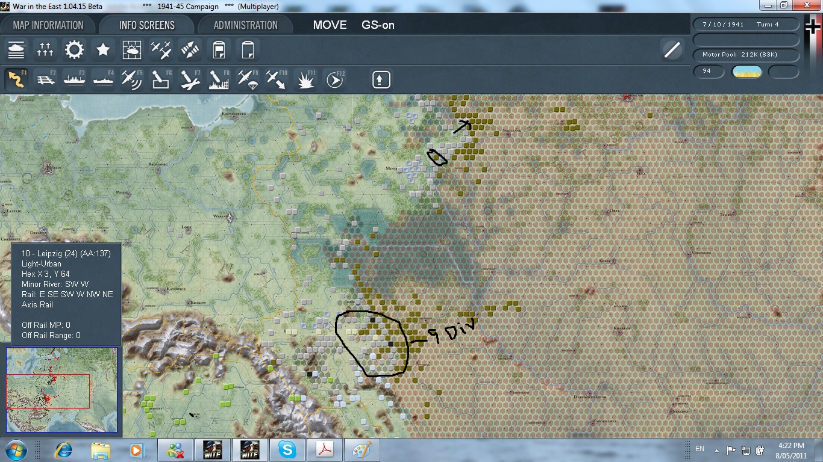The width and height of the screenshot is (823, 462).
Task: Launch Internet Explorer from taskbar
Action: tap(63, 450)
